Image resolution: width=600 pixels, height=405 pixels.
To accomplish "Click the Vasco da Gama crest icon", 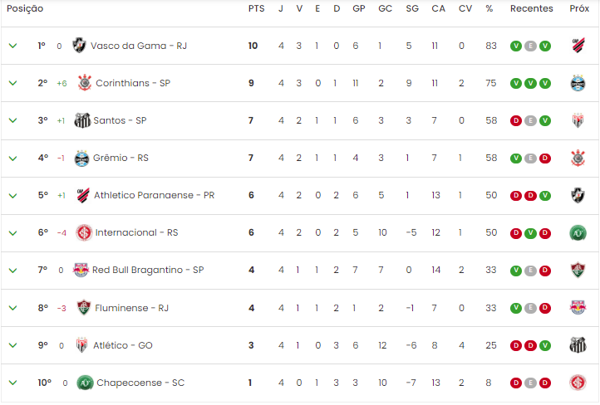I will (x=79, y=46).
